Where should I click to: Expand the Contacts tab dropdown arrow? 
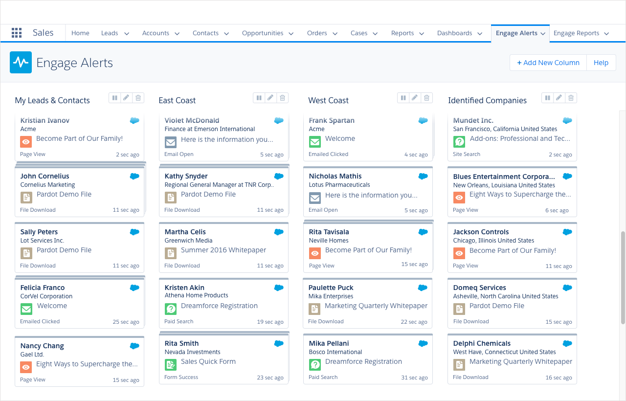[x=226, y=33]
